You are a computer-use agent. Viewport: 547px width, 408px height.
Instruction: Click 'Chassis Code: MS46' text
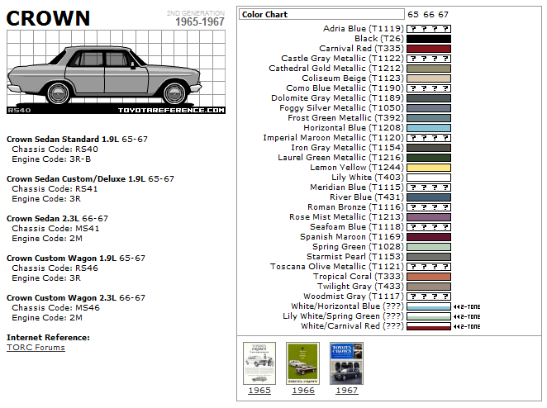tap(55, 308)
